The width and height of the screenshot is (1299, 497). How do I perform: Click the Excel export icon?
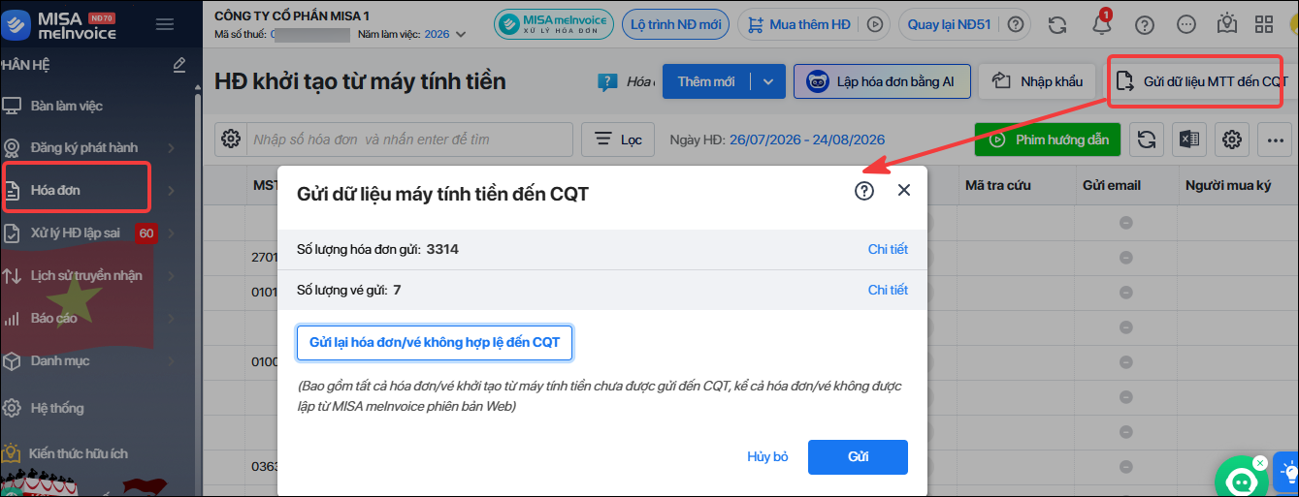[x=1189, y=140]
